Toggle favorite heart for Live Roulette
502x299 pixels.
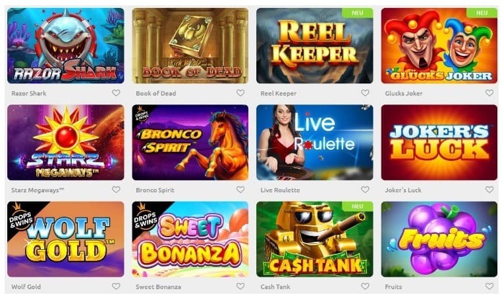[x=365, y=190]
